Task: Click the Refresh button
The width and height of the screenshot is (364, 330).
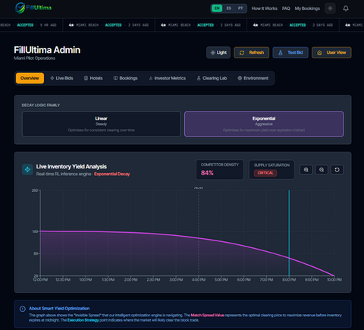Action: (x=252, y=52)
